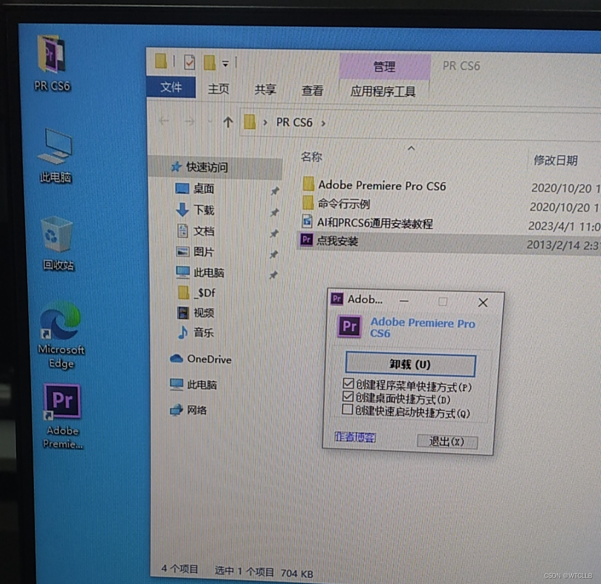Open the 文件 file menu tab

click(171, 87)
